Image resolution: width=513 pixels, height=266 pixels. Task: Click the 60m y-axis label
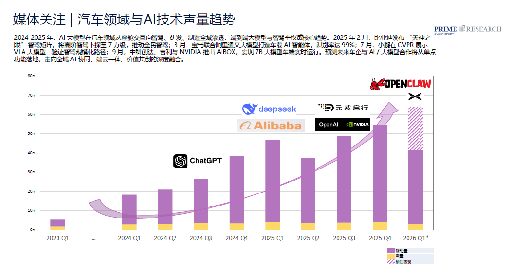tap(32, 114)
